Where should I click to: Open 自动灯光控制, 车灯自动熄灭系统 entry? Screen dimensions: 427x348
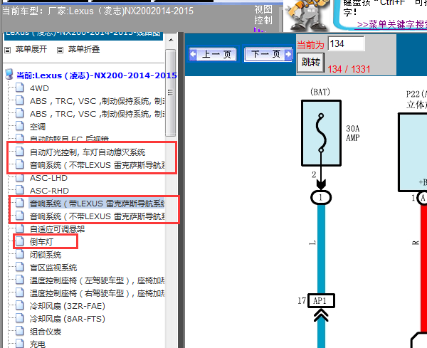[88, 152]
